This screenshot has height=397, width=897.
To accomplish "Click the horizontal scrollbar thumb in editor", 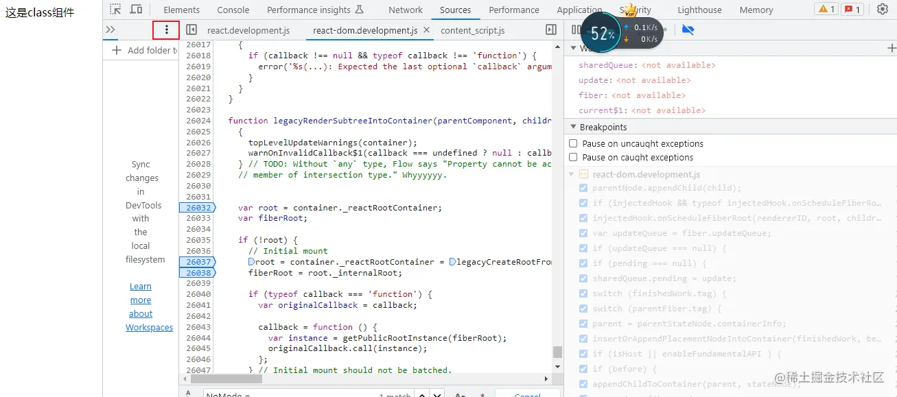I will [225, 378].
